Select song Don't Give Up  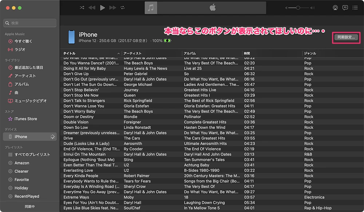pyautogui.click(x=76, y=74)
